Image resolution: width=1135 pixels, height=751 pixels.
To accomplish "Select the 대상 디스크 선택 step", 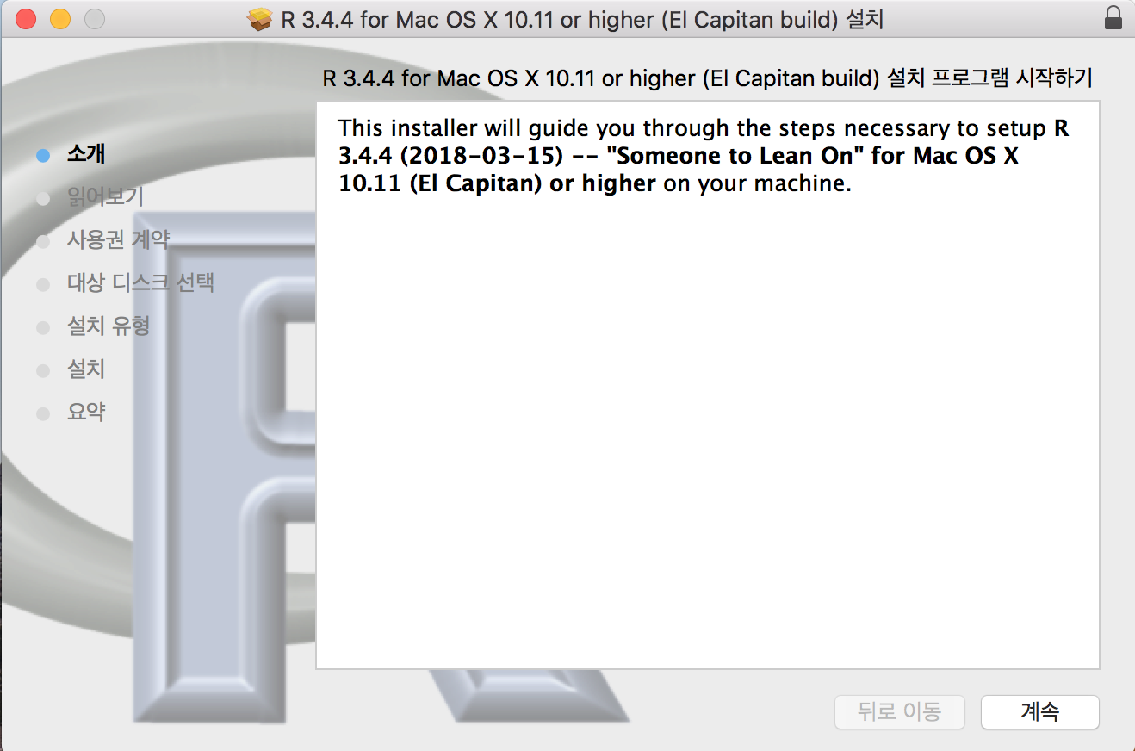I will (x=140, y=282).
